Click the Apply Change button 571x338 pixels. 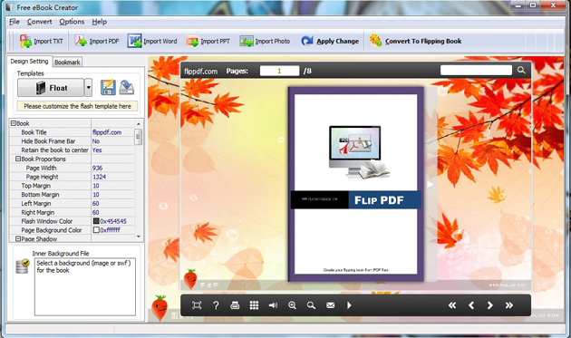coord(330,41)
